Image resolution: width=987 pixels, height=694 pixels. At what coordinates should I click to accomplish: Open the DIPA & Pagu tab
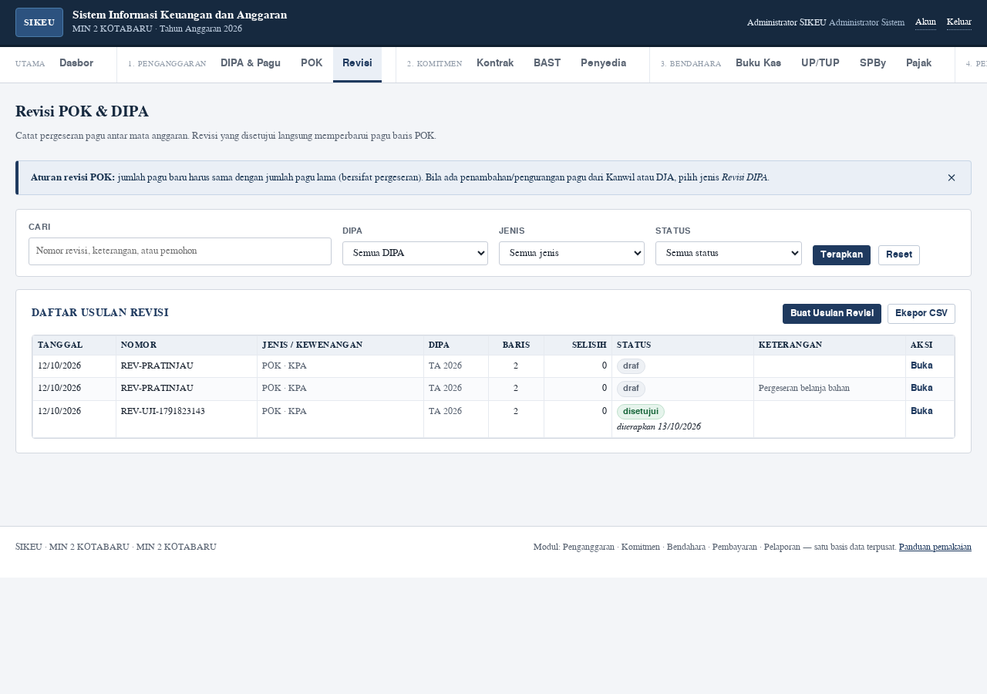(251, 63)
